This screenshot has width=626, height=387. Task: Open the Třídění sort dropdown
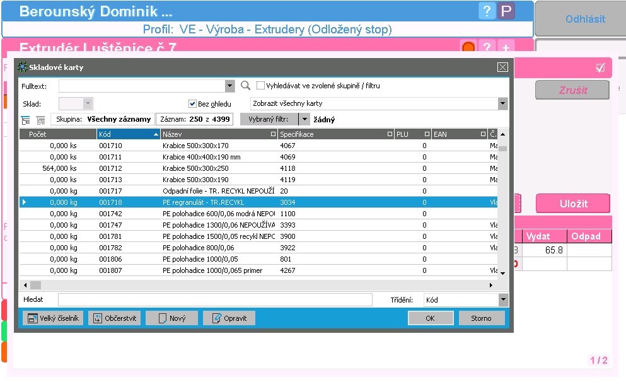click(503, 301)
